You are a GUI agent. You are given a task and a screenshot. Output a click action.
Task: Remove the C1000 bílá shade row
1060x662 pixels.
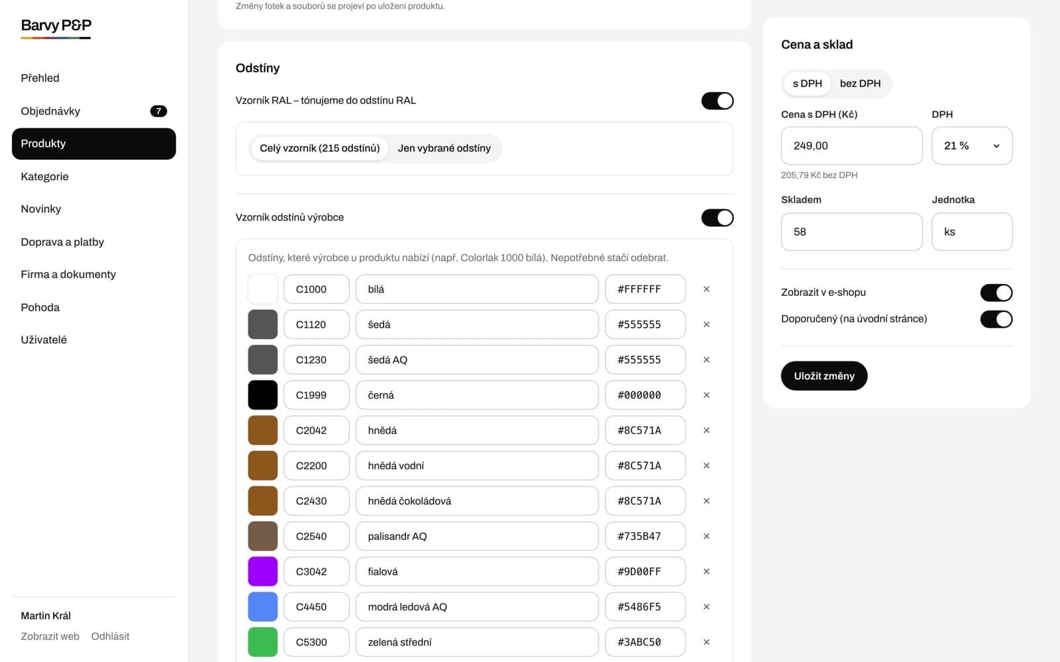[706, 289]
